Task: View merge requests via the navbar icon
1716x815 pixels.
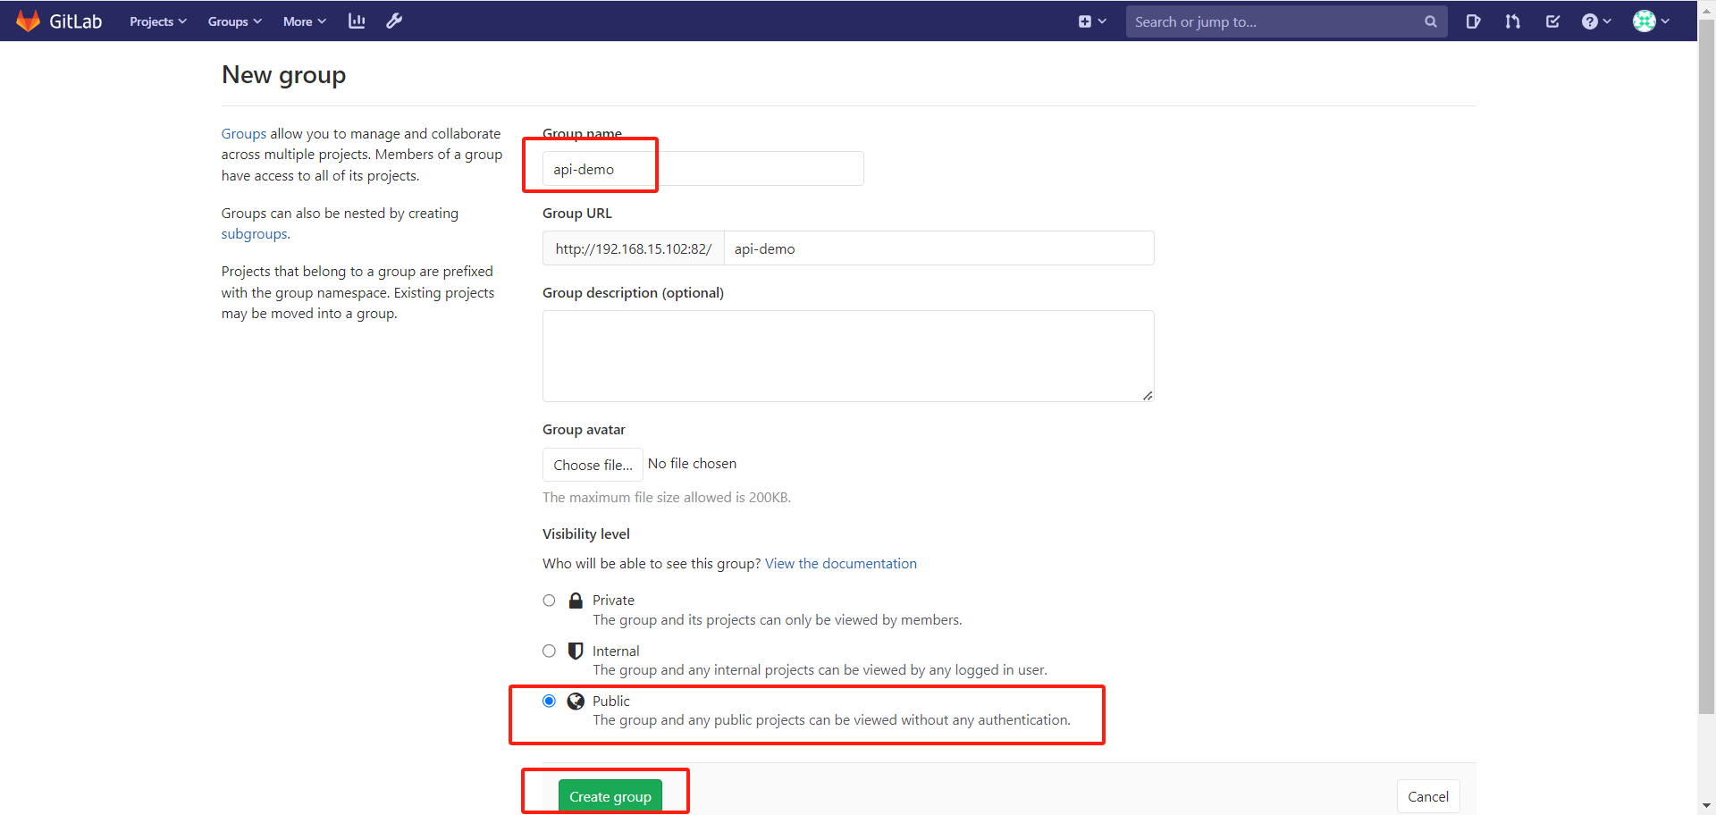Action: coord(1513,21)
